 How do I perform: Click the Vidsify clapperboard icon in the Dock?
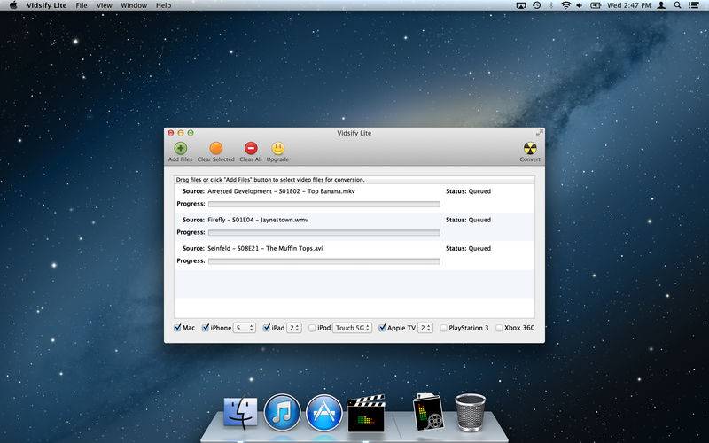[366, 413]
